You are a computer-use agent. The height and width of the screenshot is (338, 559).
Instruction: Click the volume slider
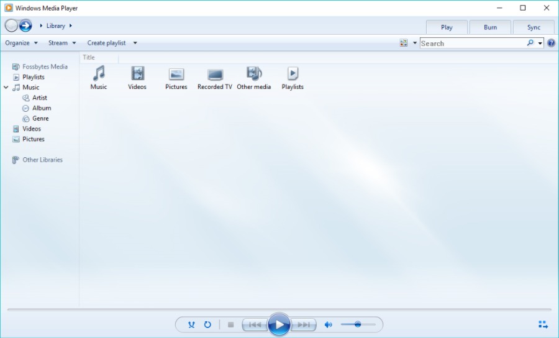pyautogui.click(x=358, y=324)
